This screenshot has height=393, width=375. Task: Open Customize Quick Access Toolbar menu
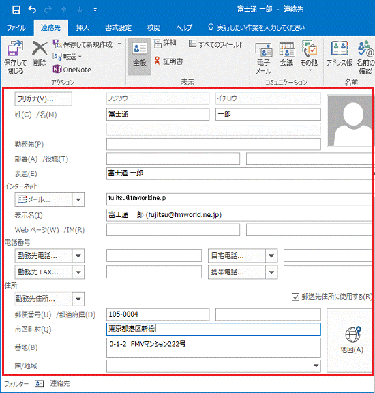[x=95, y=10]
